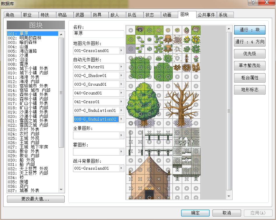
Task: Open the 武器 tab
Action: click(82, 15)
